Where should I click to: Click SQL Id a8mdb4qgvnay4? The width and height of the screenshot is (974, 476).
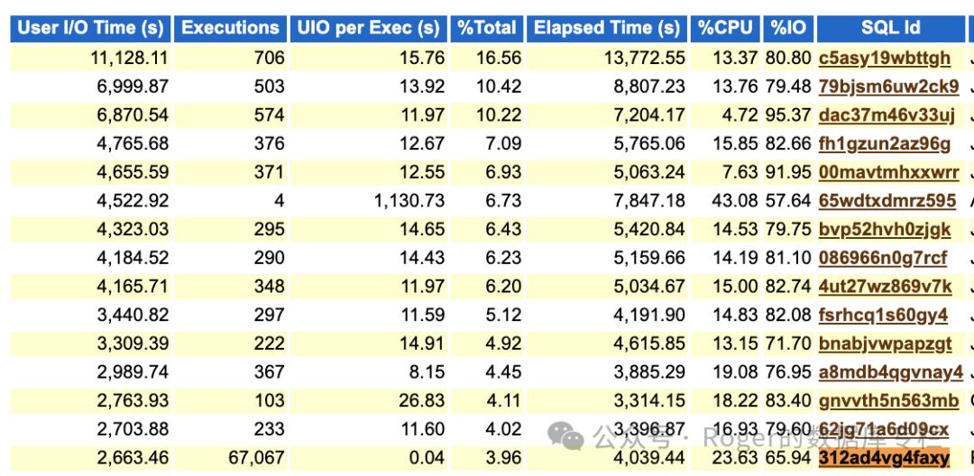coord(891,372)
